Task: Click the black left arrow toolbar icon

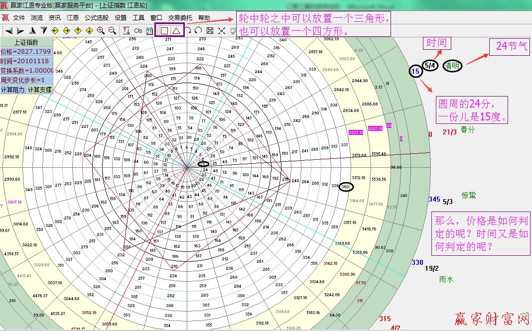Action: coord(8,31)
